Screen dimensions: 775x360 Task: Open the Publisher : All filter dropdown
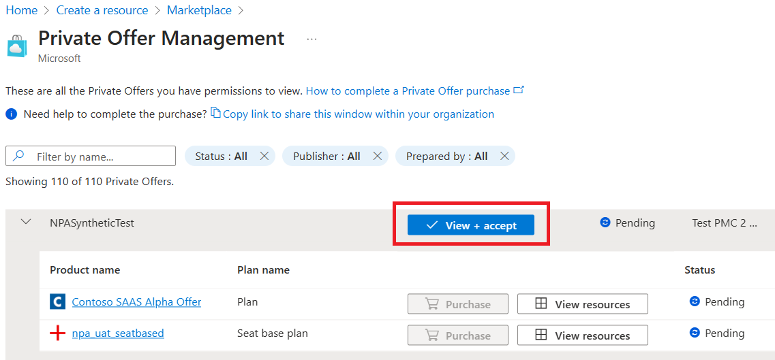coord(326,157)
